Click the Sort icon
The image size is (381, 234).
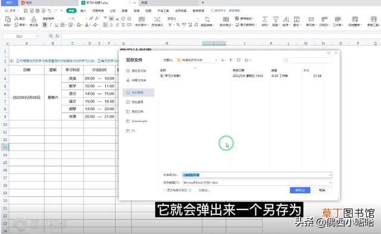[x=286, y=20]
